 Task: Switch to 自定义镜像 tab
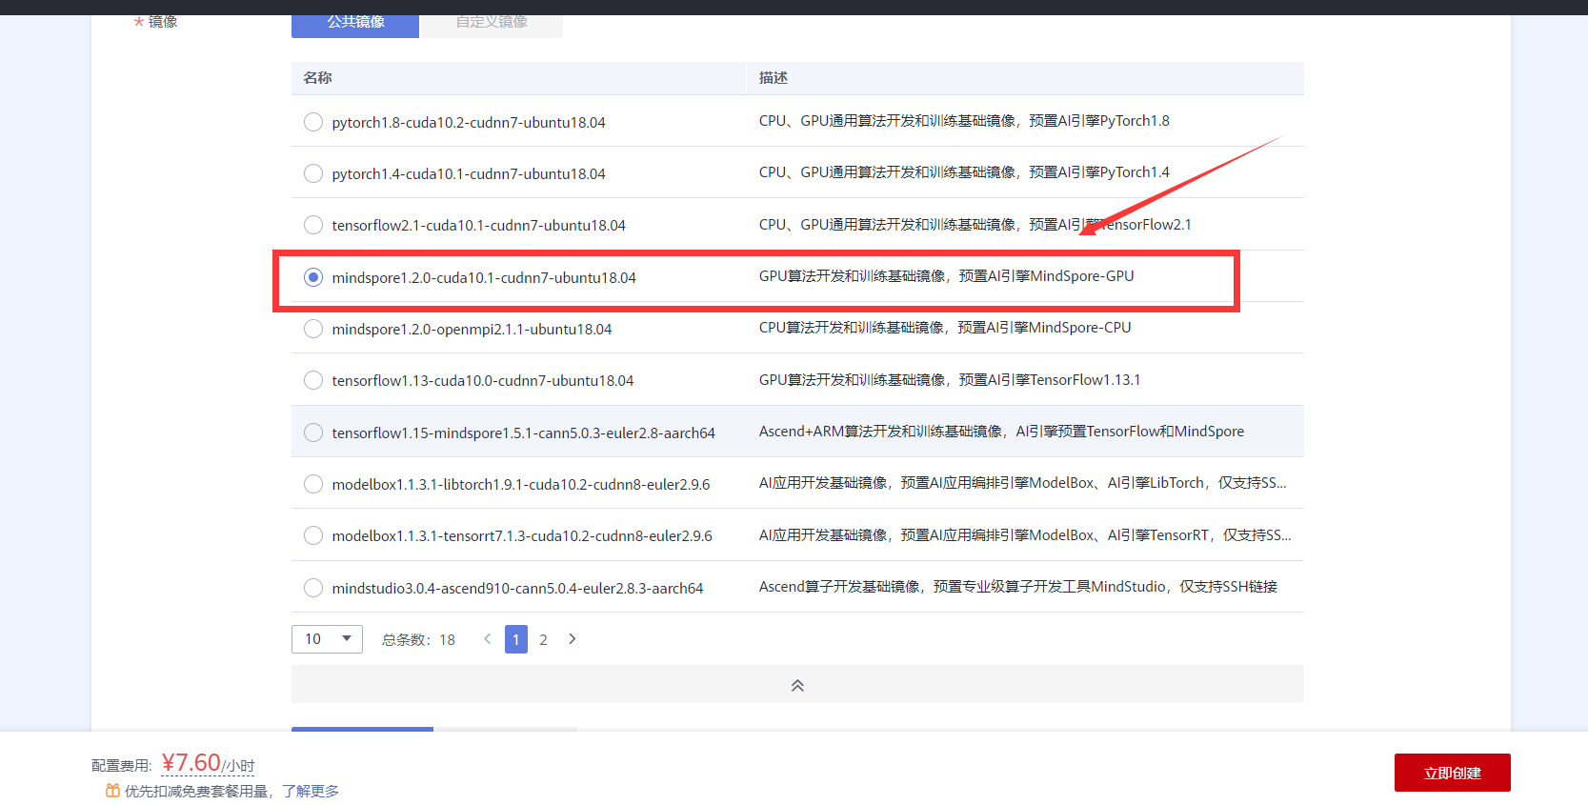[492, 24]
